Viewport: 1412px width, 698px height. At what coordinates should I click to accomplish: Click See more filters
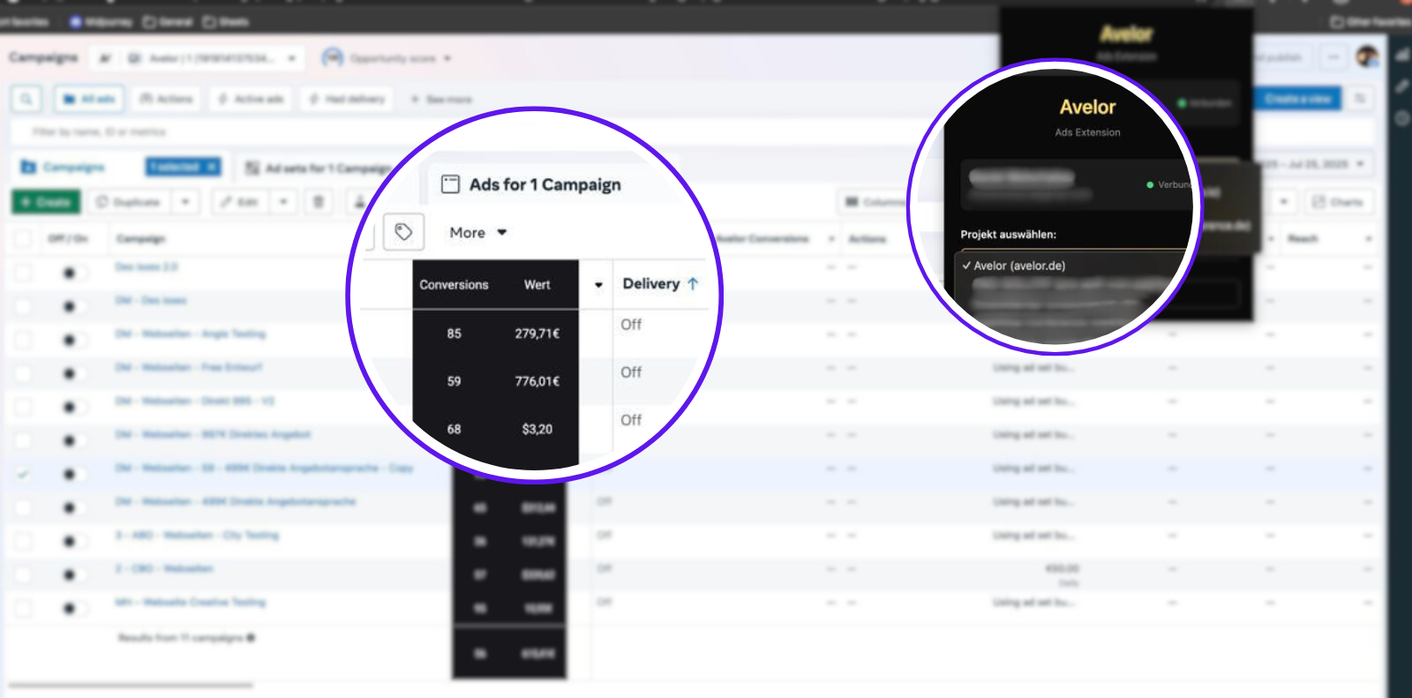click(x=441, y=99)
